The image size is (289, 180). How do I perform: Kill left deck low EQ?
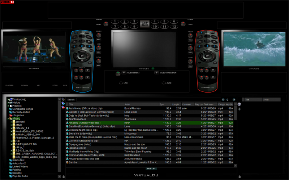coord(99,66)
